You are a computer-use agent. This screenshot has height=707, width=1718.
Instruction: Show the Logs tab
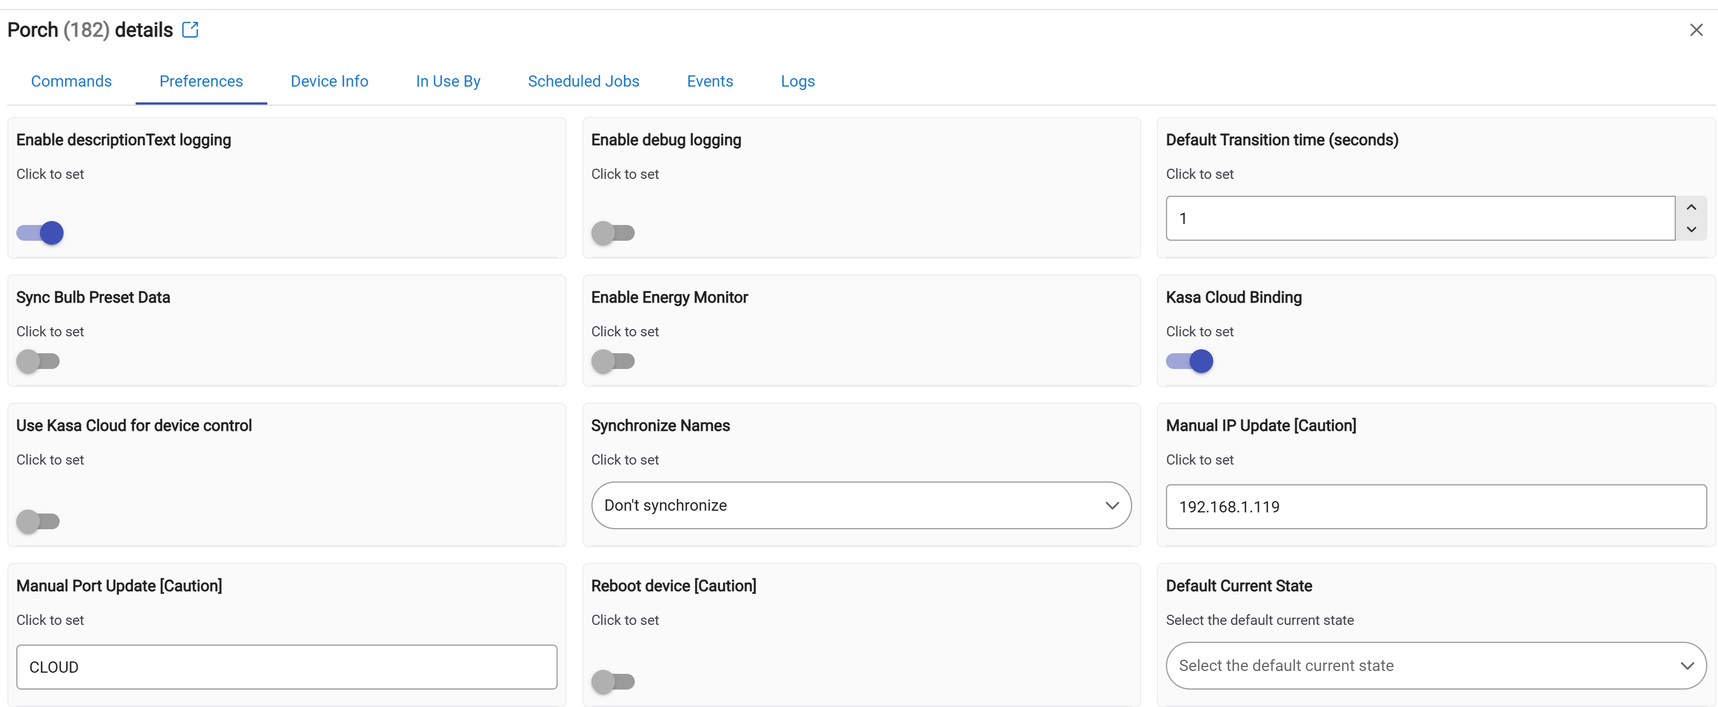pos(797,82)
